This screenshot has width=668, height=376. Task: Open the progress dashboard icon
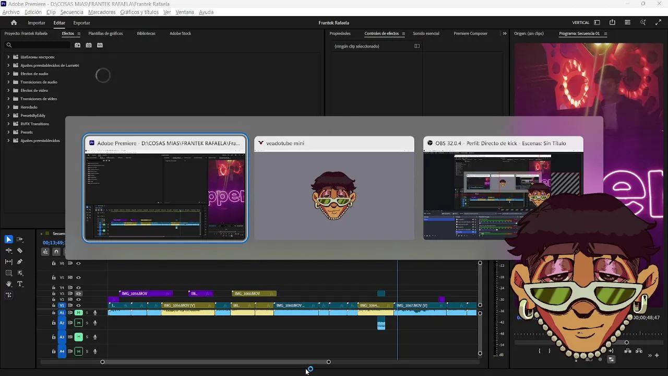627,22
